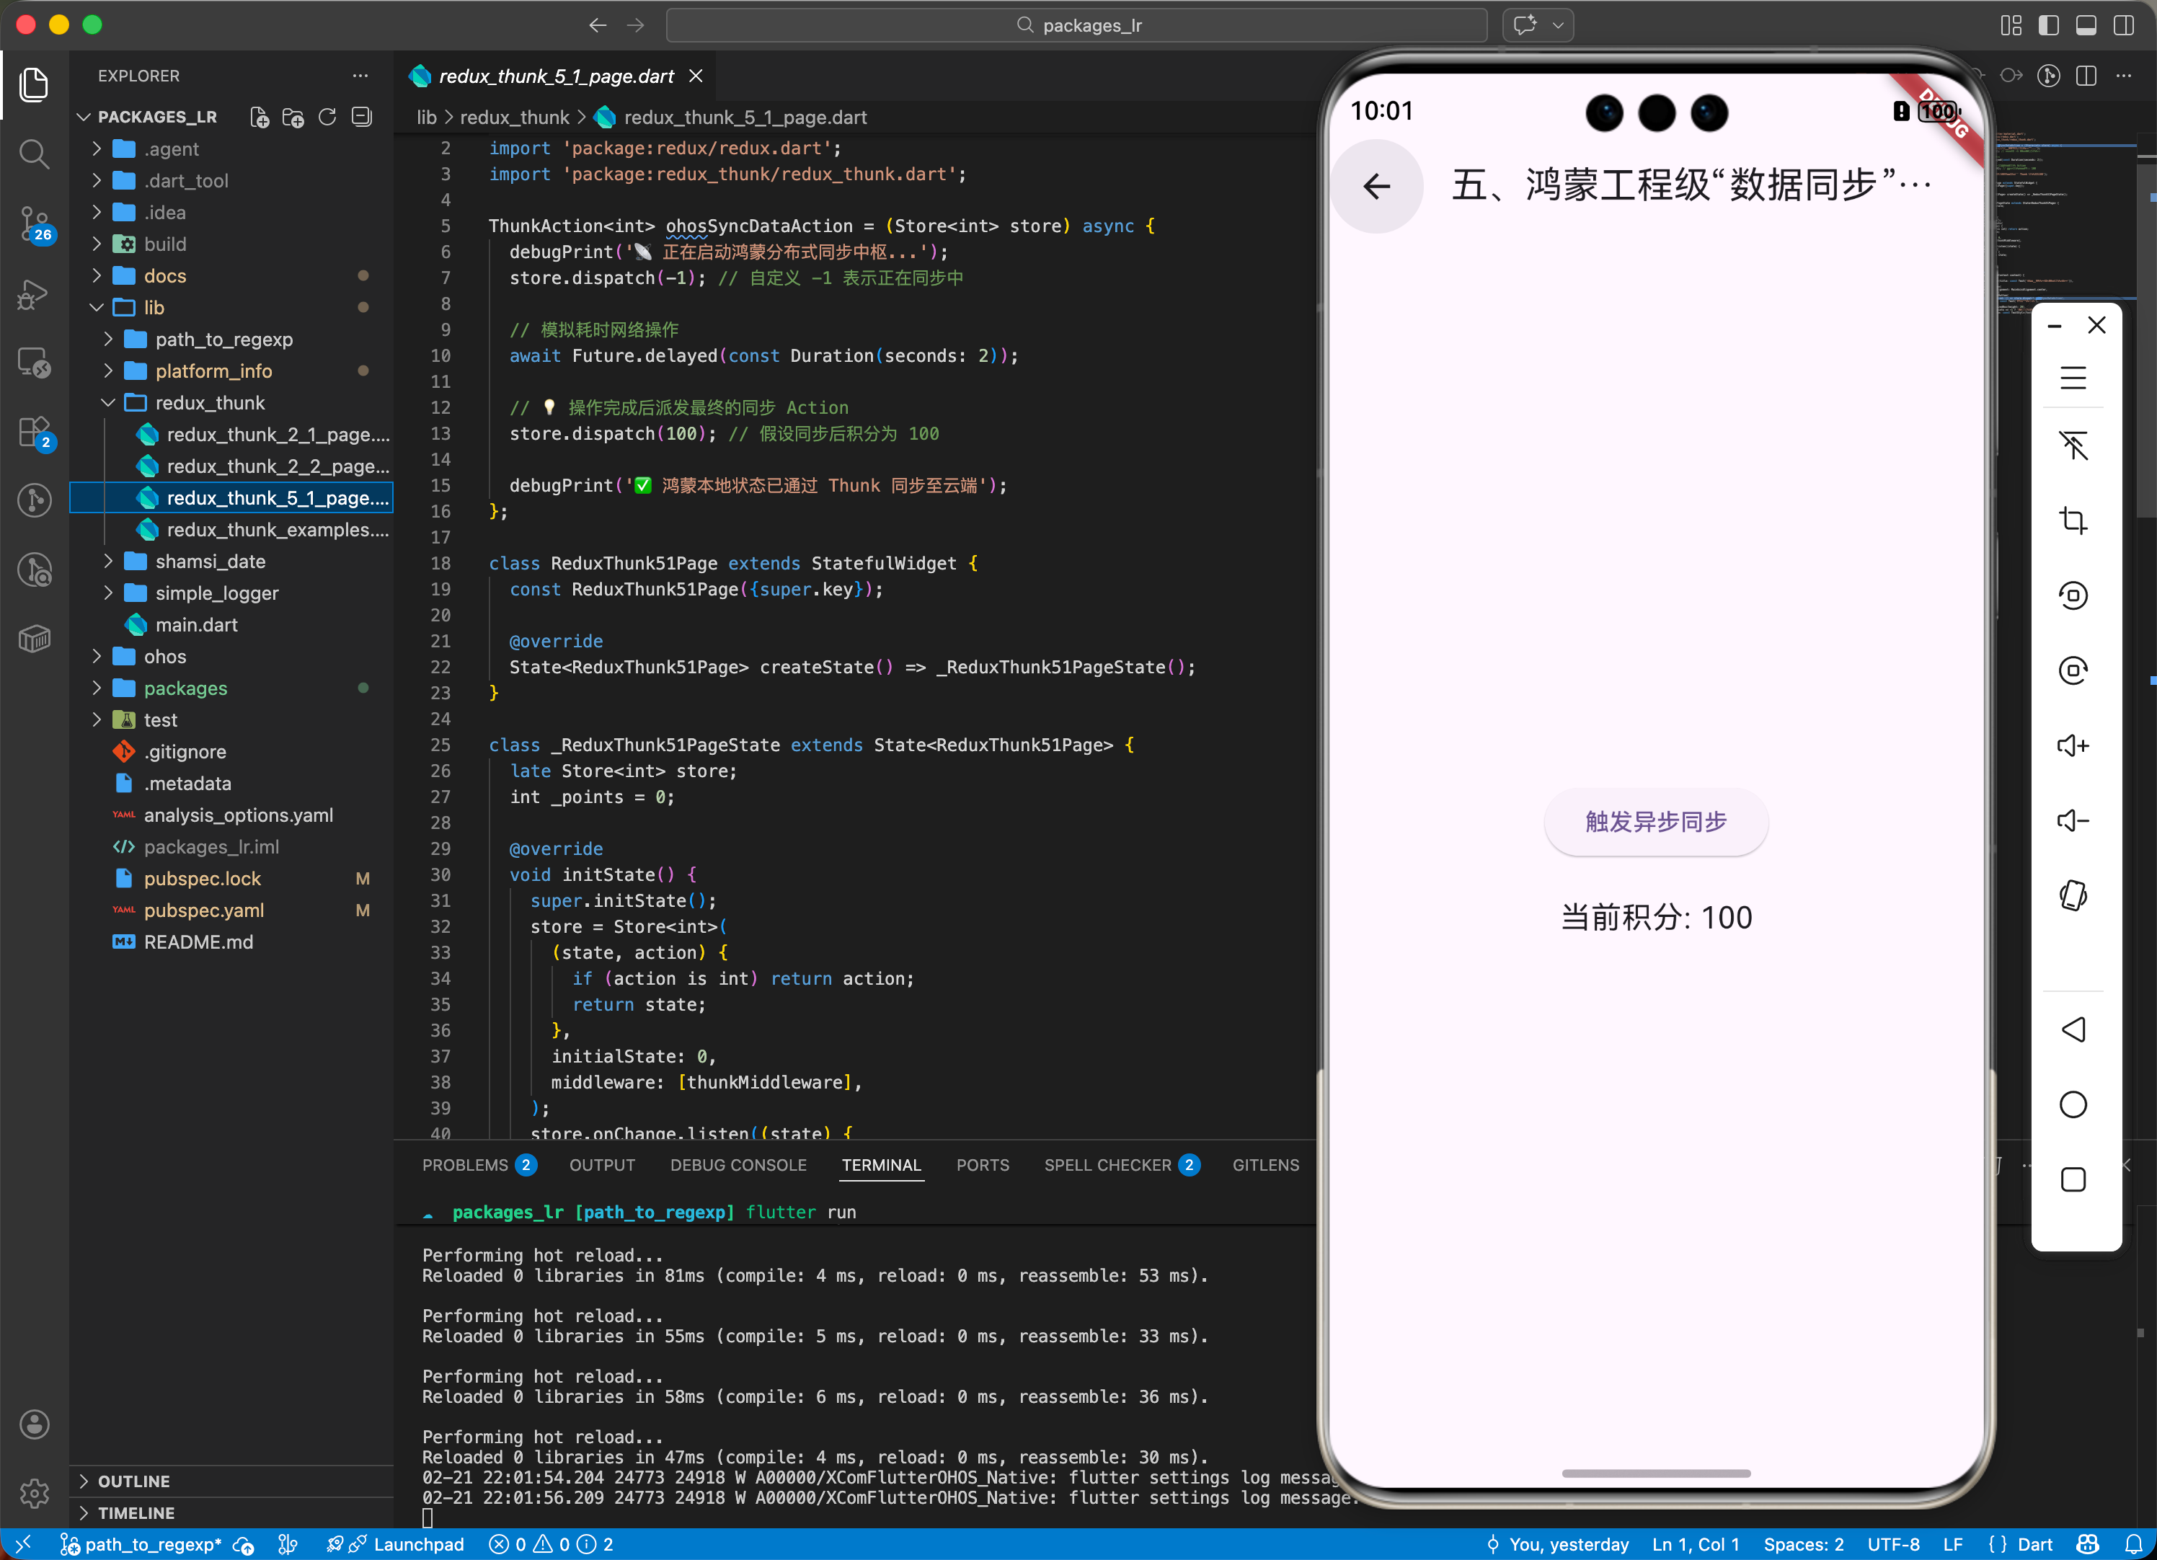Image resolution: width=2157 pixels, height=1560 pixels.
Task: Open Run and Debug view
Action: (34, 294)
